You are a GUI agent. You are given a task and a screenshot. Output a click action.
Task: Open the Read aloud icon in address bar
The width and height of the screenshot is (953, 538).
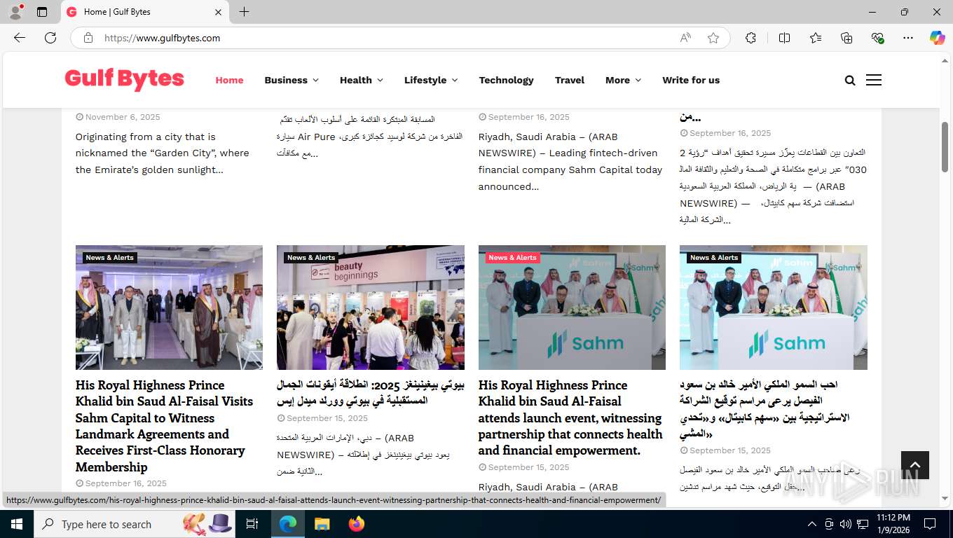(x=685, y=38)
